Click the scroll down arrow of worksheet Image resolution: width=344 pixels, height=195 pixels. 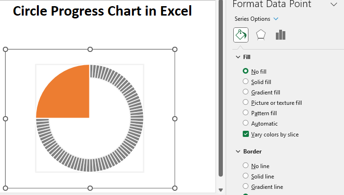(x=220, y=190)
